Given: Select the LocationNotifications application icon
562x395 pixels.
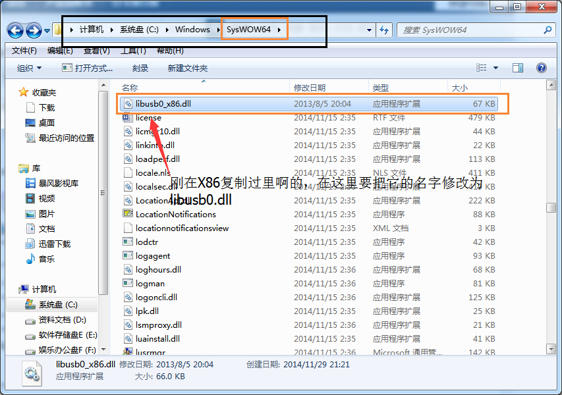Looking at the screenshot, I should point(128,214).
